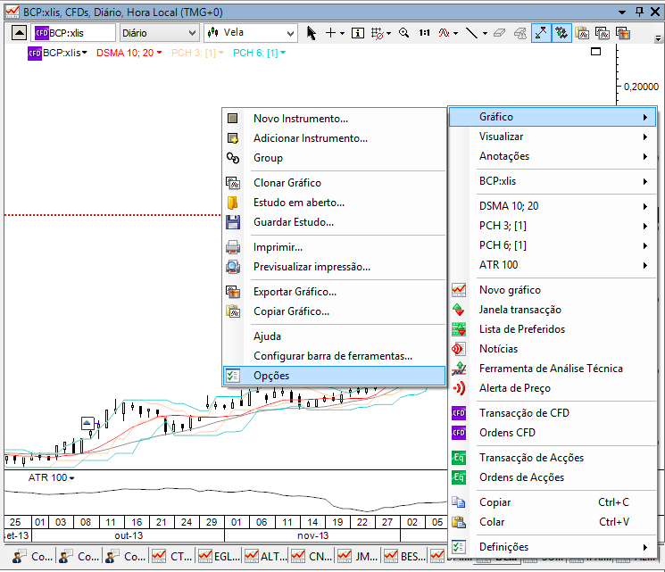The height and width of the screenshot is (572, 665).
Task: Expand PCH 3; [1] context menu submenu
Action: 553,226
